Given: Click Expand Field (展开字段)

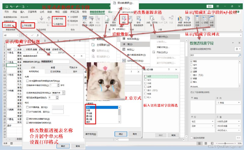Looking at the screenshot, I should click(58, 19).
